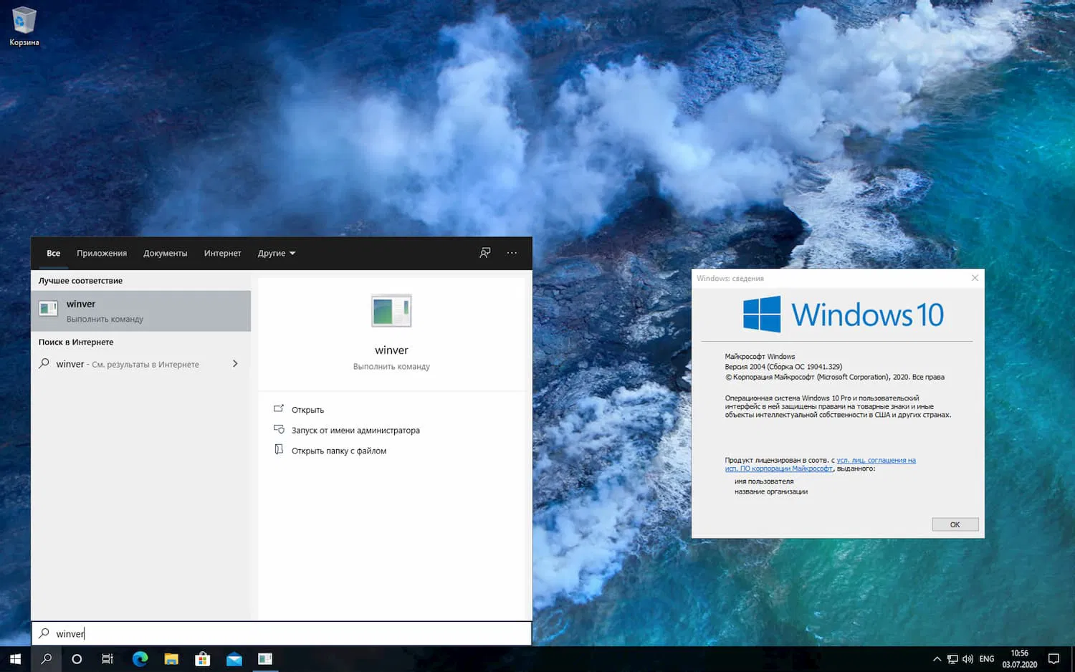Viewport: 1075px width, 672px height.
Task: Click the large winver preview icon
Action: point(391,311)
